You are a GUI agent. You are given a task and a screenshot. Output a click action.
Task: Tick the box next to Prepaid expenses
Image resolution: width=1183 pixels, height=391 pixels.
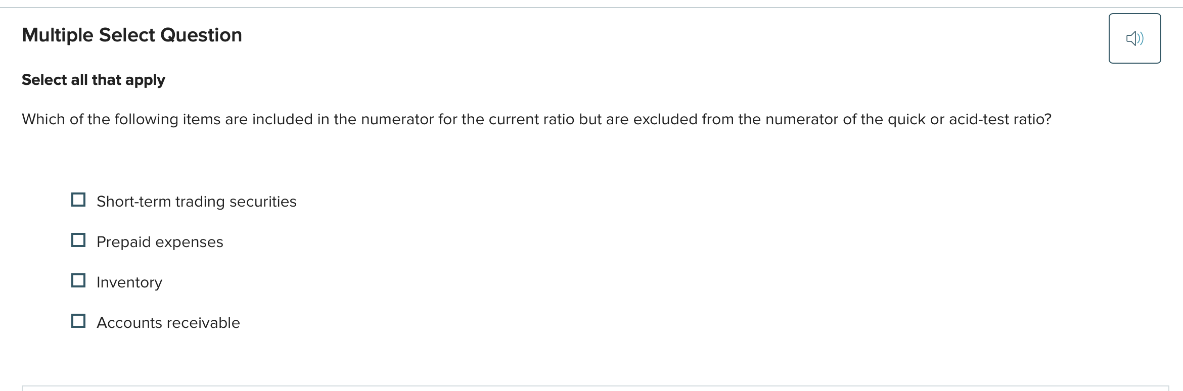tap(78, 240)
